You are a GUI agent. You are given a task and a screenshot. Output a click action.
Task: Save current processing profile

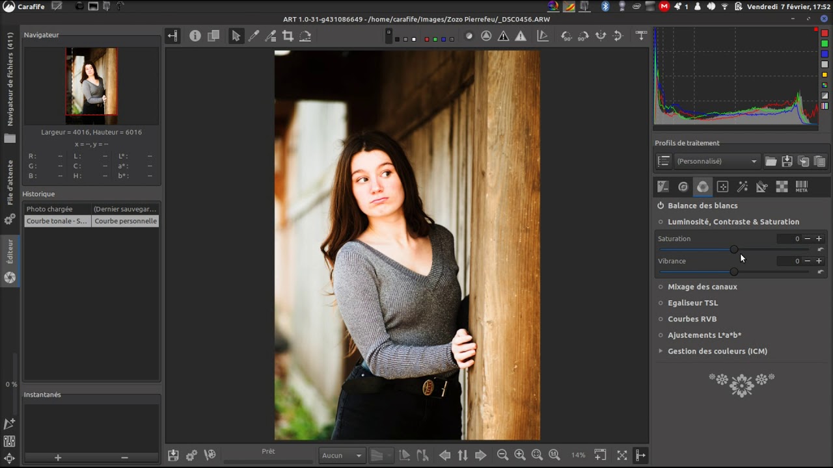(787, 161)
